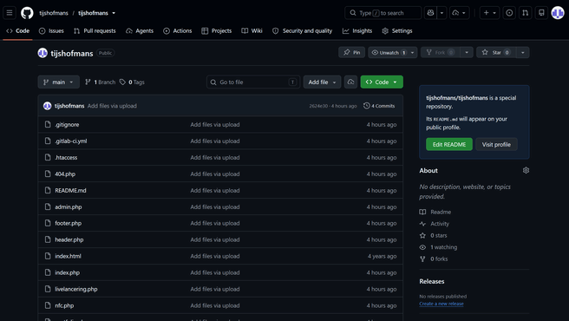Click Create a new release link

pos(441,304)
